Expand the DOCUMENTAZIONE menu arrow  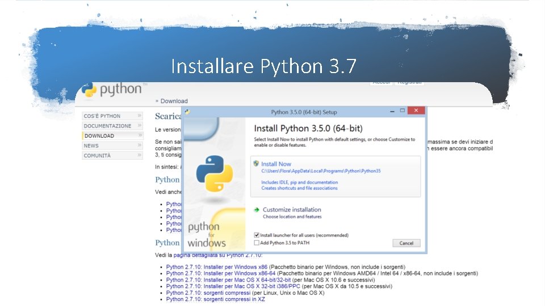point(140,125)
